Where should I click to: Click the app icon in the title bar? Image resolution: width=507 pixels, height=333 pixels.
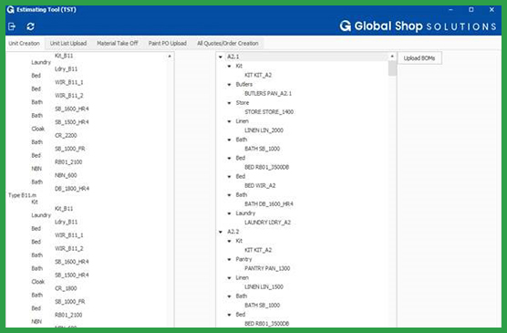click(x=11, y=10)
